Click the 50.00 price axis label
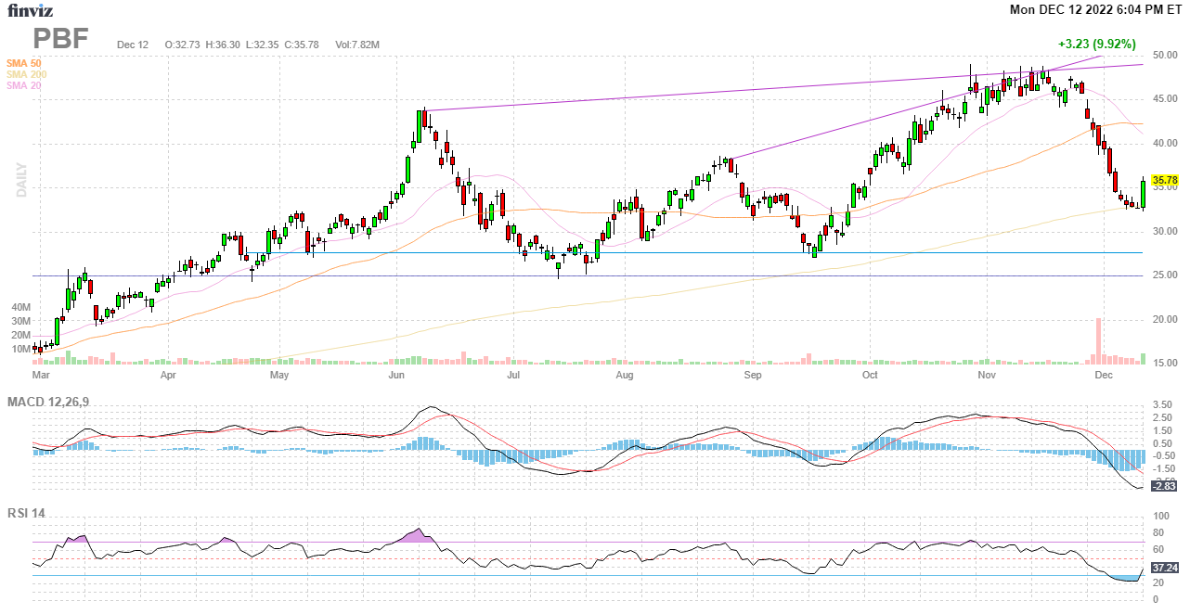The width and height of the screenshot is (1190, 614). click(x=1165, y=56)
